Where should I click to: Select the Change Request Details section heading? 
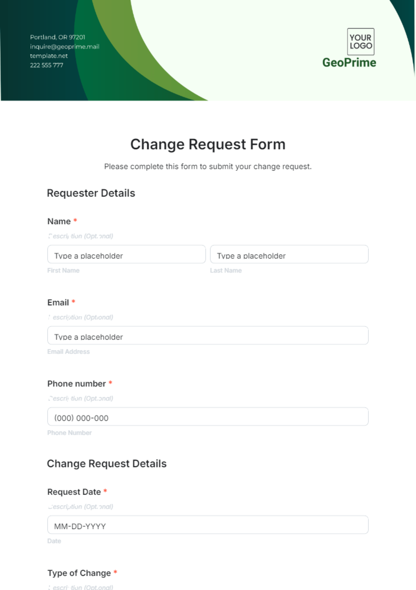click(x=107, y=464)
